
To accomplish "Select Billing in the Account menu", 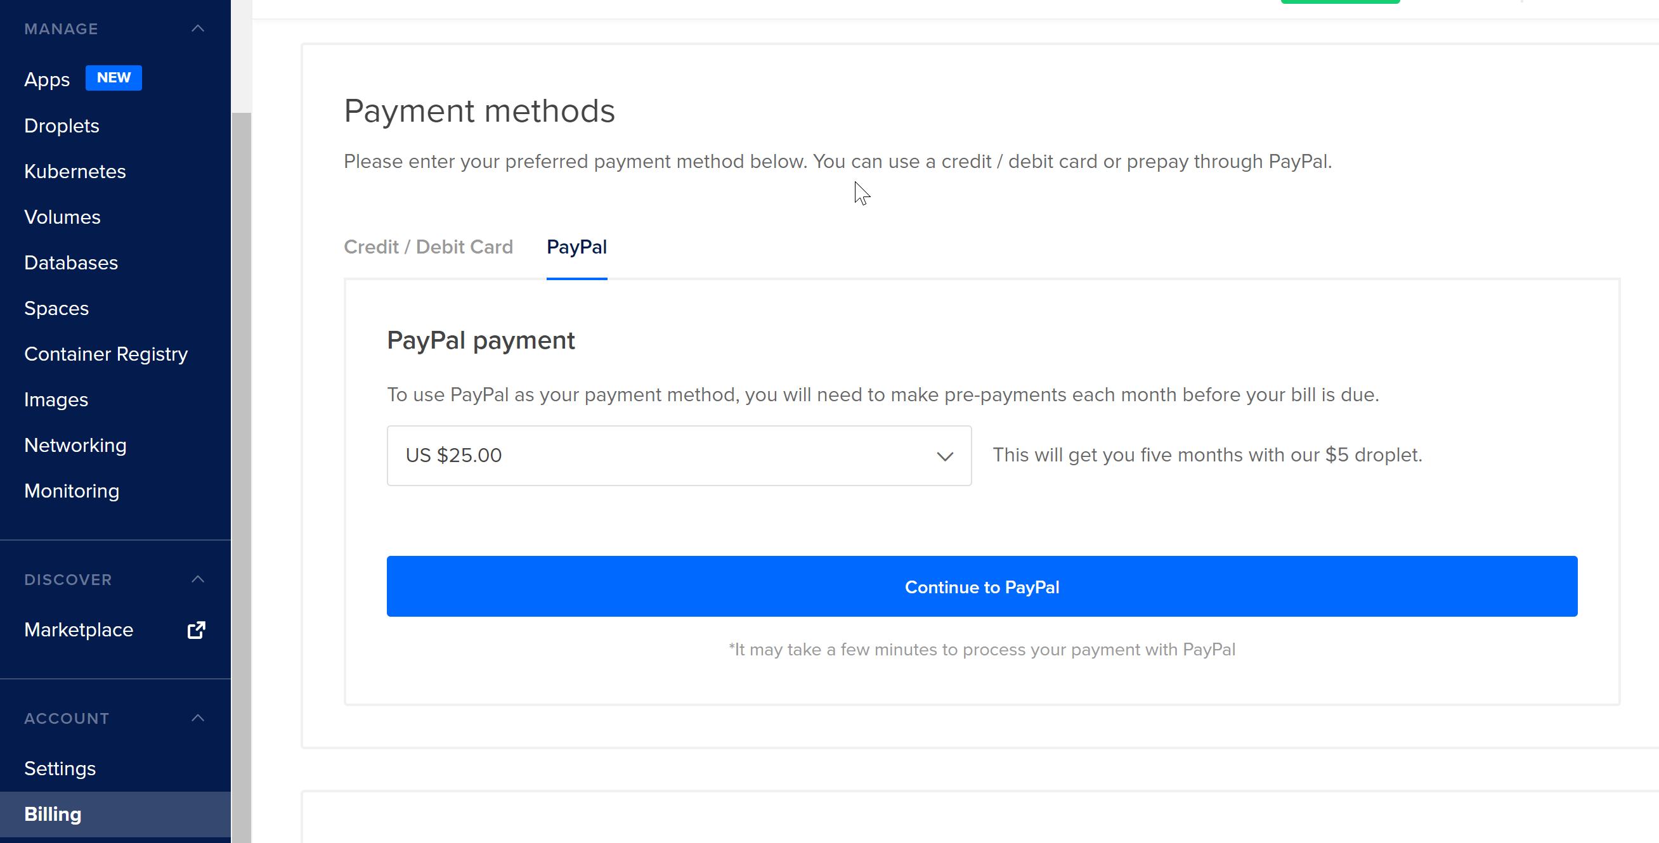I will tap(53, 814).
